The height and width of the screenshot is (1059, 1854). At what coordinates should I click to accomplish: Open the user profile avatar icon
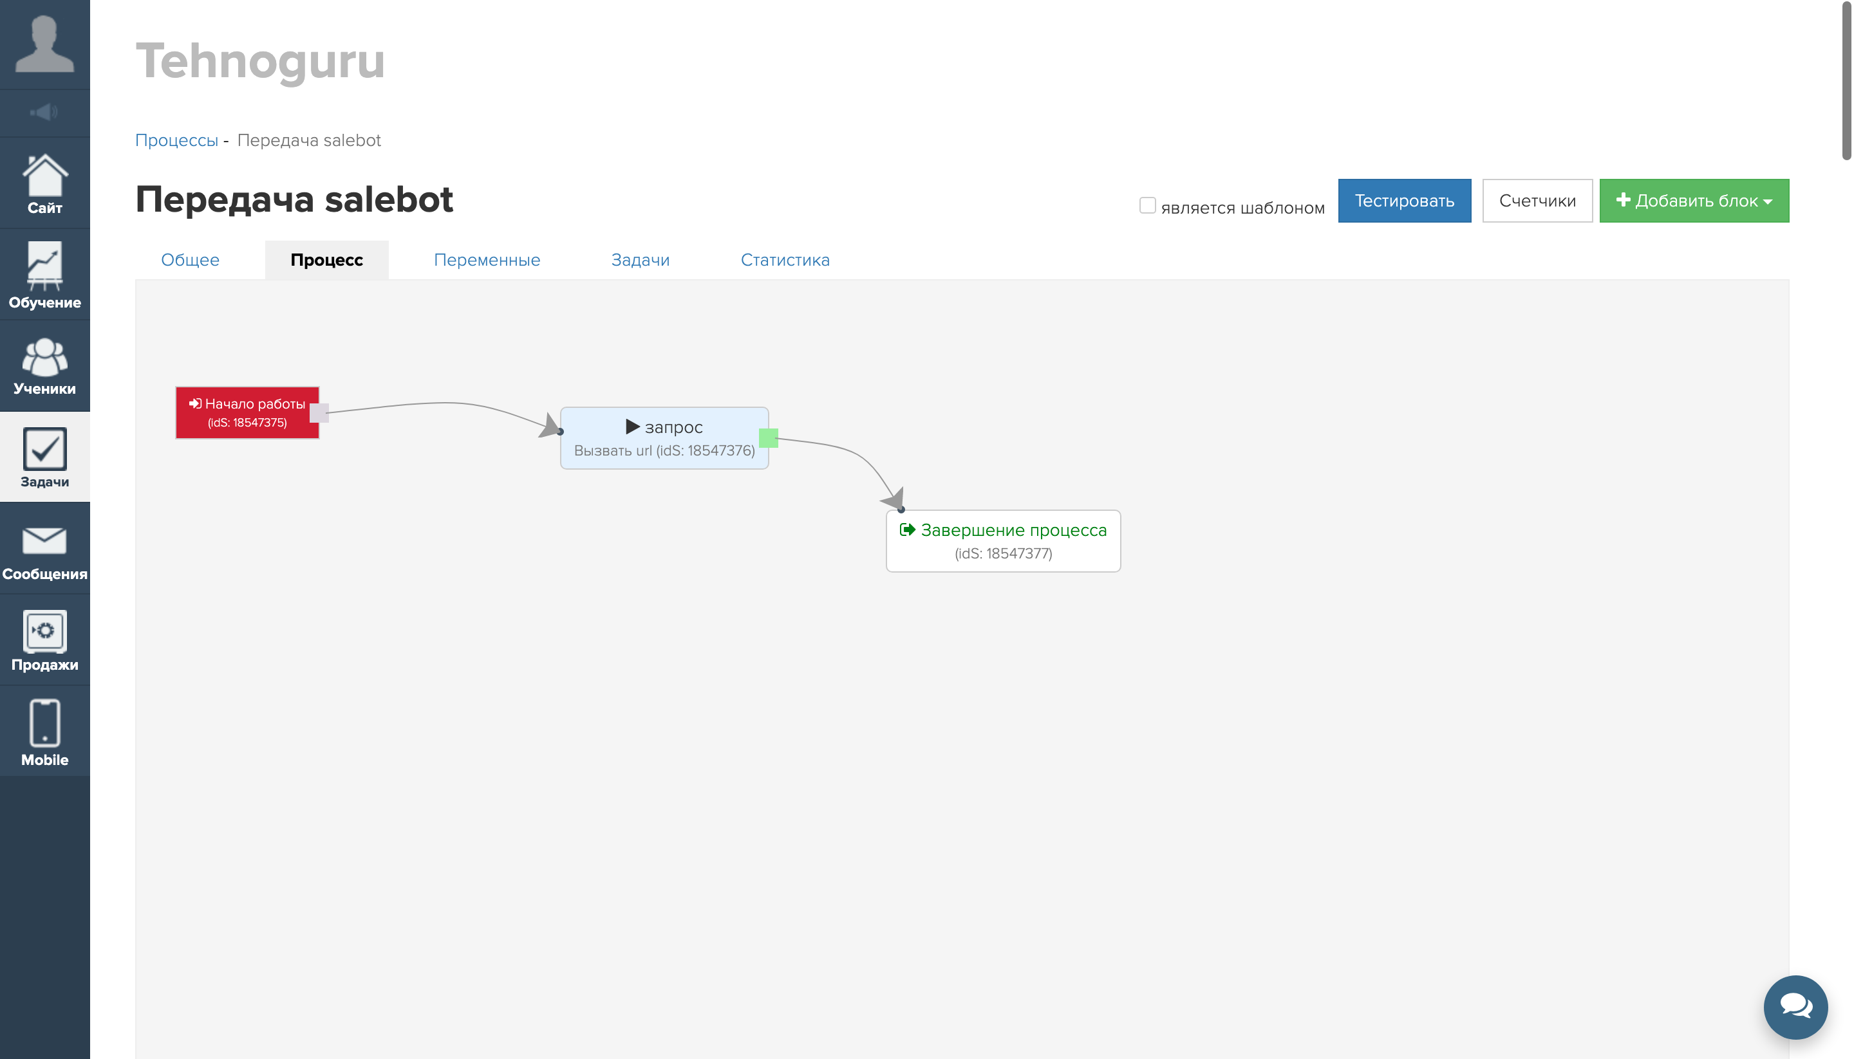coord(44,44)
